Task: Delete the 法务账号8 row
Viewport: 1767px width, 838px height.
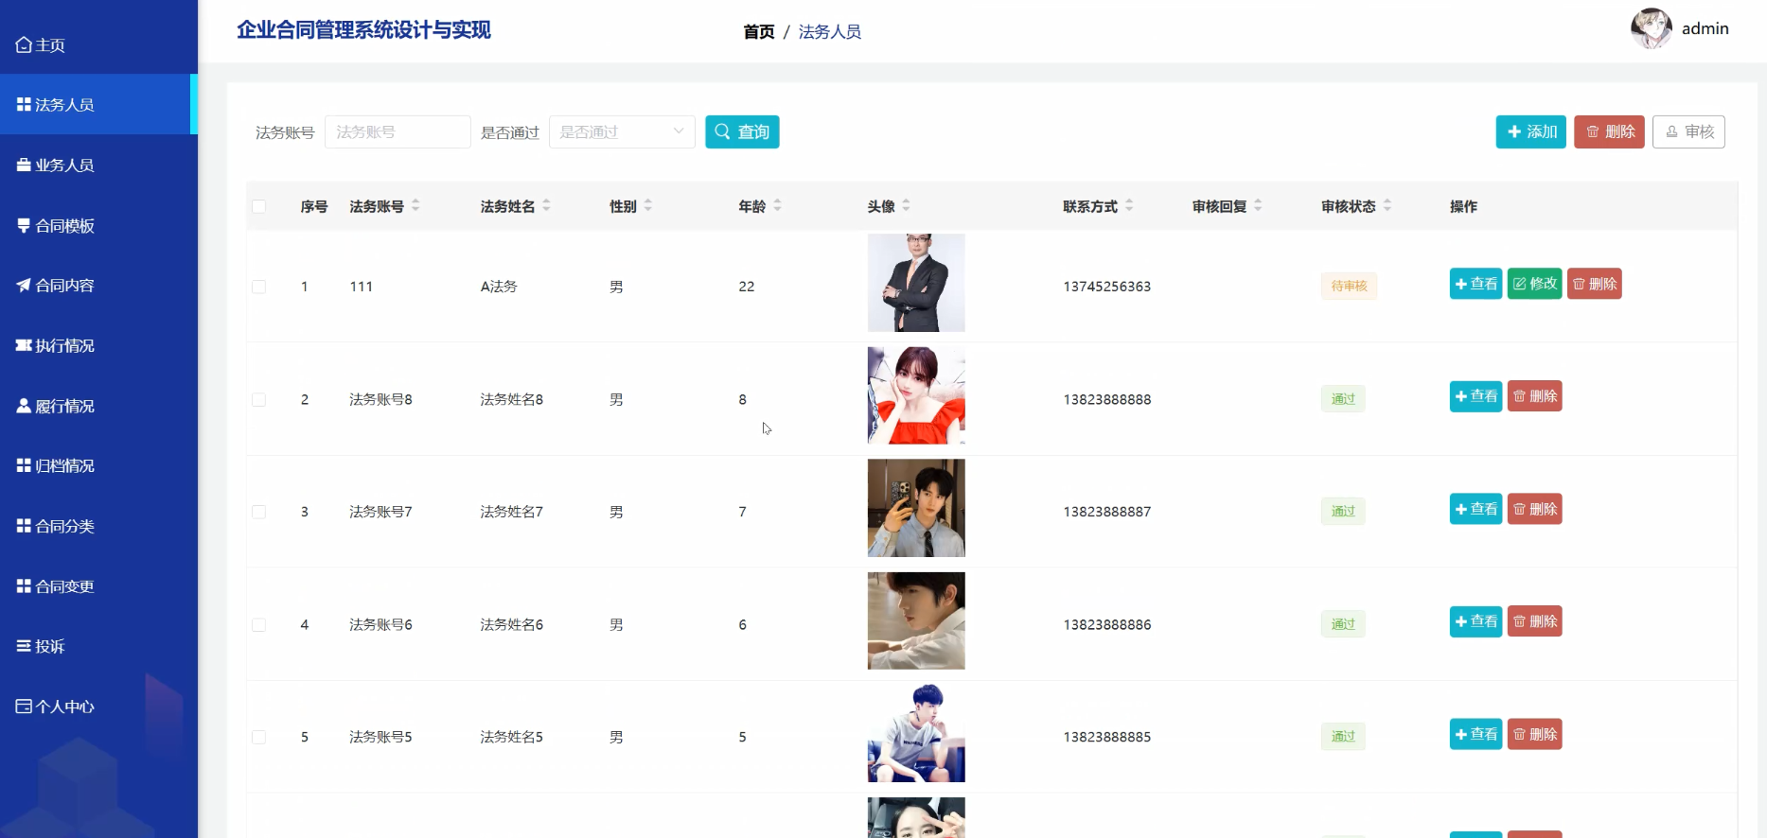Action: point(1534,396)
